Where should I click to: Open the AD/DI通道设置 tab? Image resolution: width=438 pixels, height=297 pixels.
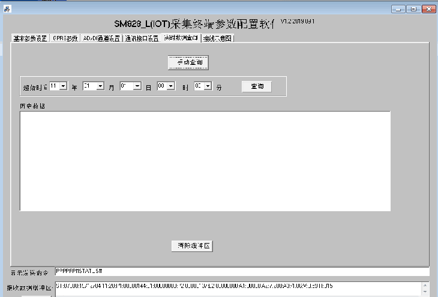[101, 38]
